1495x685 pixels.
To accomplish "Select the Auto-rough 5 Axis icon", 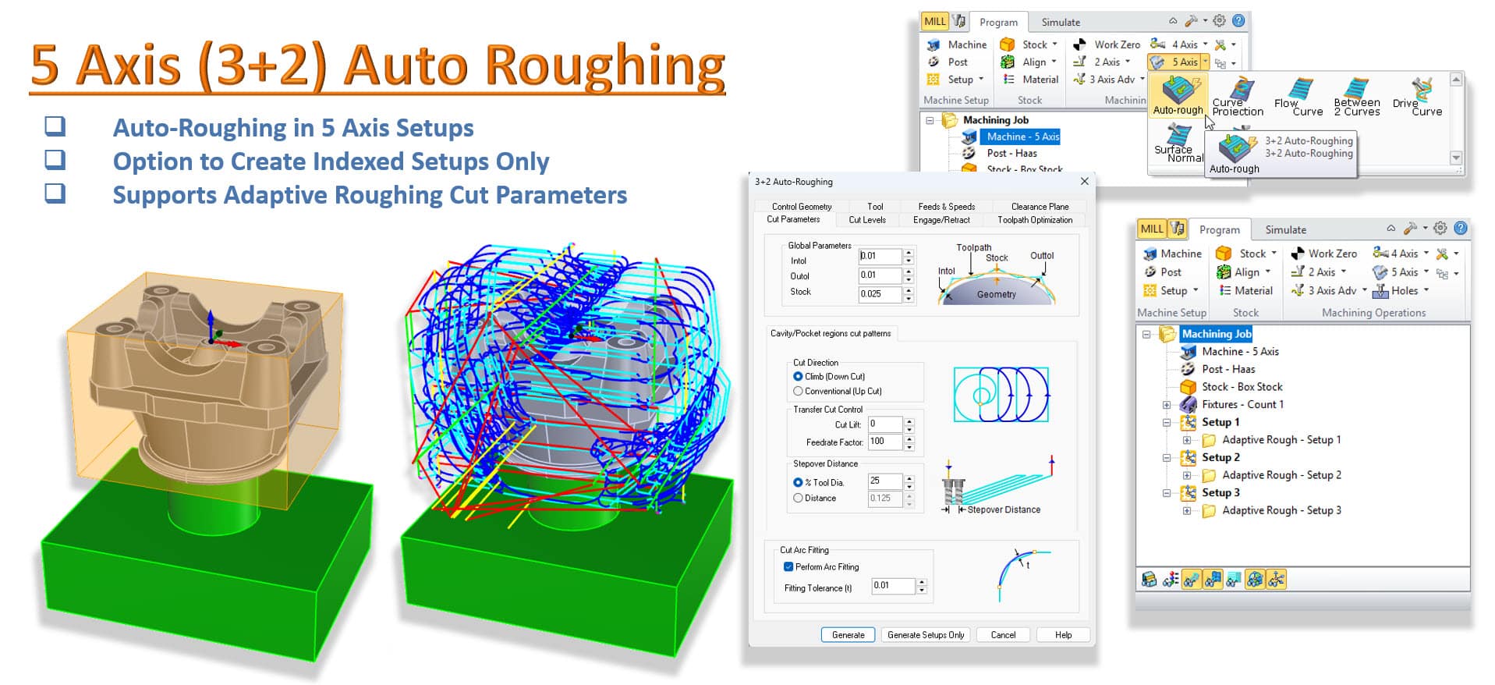I will point(1178,94).
